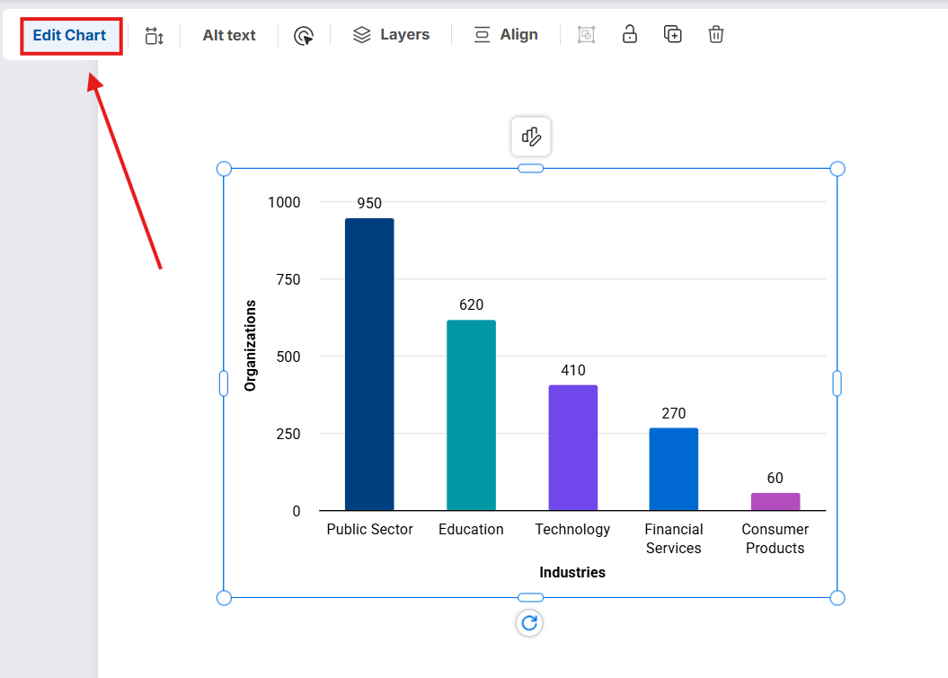Select the Financial Services bar
Image resolution: width=948 pixels, height=678 pixels.
pyautogui.click(x=674, y=469)
